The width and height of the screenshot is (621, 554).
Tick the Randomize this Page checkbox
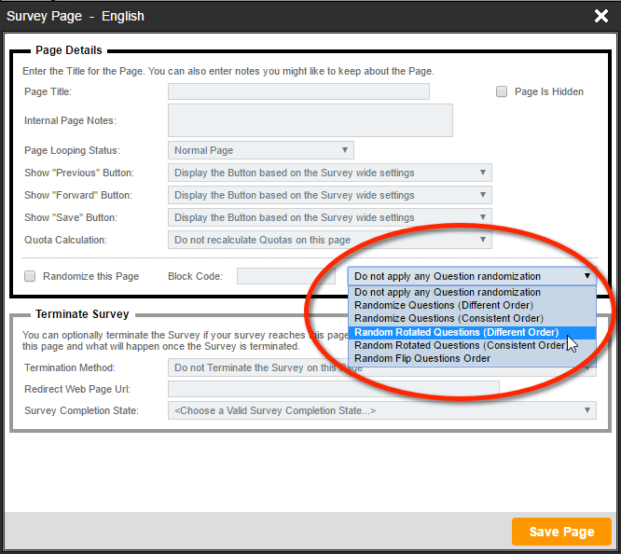[30, 276]
